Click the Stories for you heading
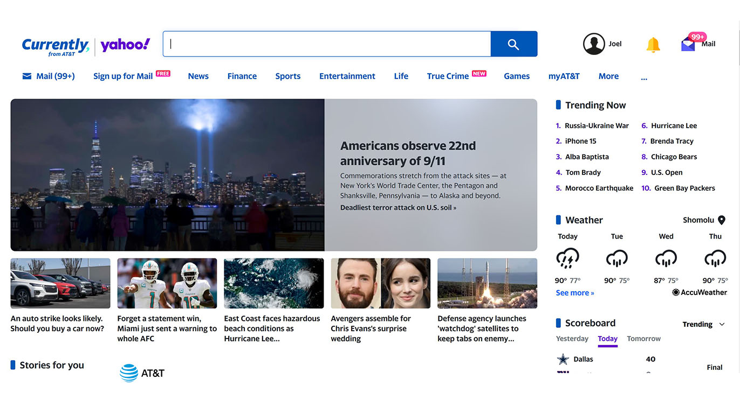 click(52, 365)
